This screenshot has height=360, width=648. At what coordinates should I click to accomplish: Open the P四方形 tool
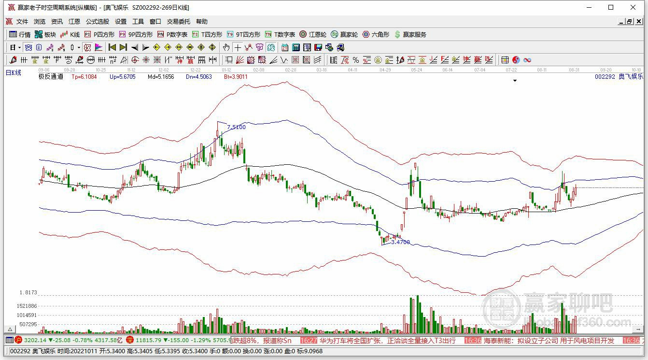point(99,34)
